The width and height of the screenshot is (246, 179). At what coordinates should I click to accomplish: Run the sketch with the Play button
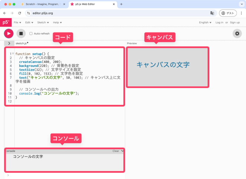8,33
